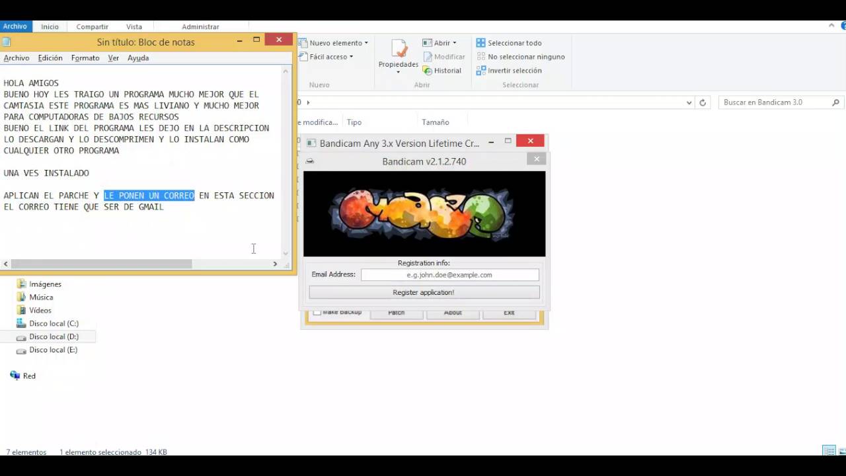Viewport: 846px width, 476px height.
Task: Click the Bandicam v2.1.2.740 dialog icon
Action: (x=310, y=161)
